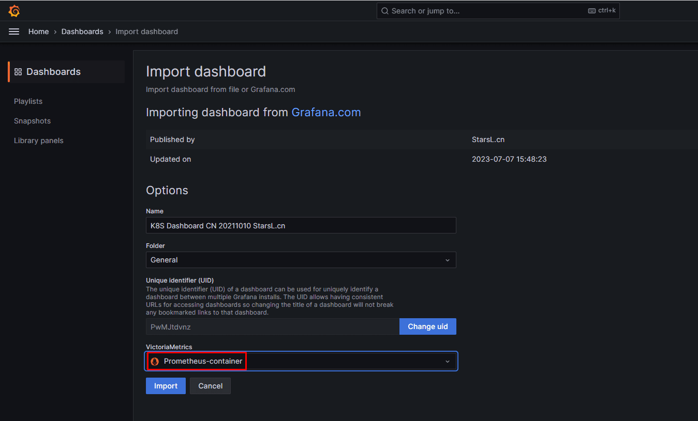Screen dimensions: 698x421
Task: Open Playlists in the sidebar
Action: 28,101
